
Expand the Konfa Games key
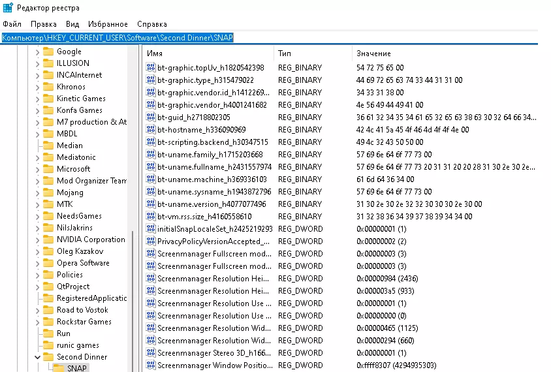pyautogui.click(x=37, y=111)
